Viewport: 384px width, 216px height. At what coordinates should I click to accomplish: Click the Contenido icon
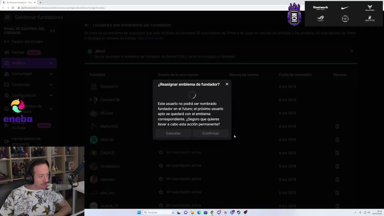[x=6, y=85]
